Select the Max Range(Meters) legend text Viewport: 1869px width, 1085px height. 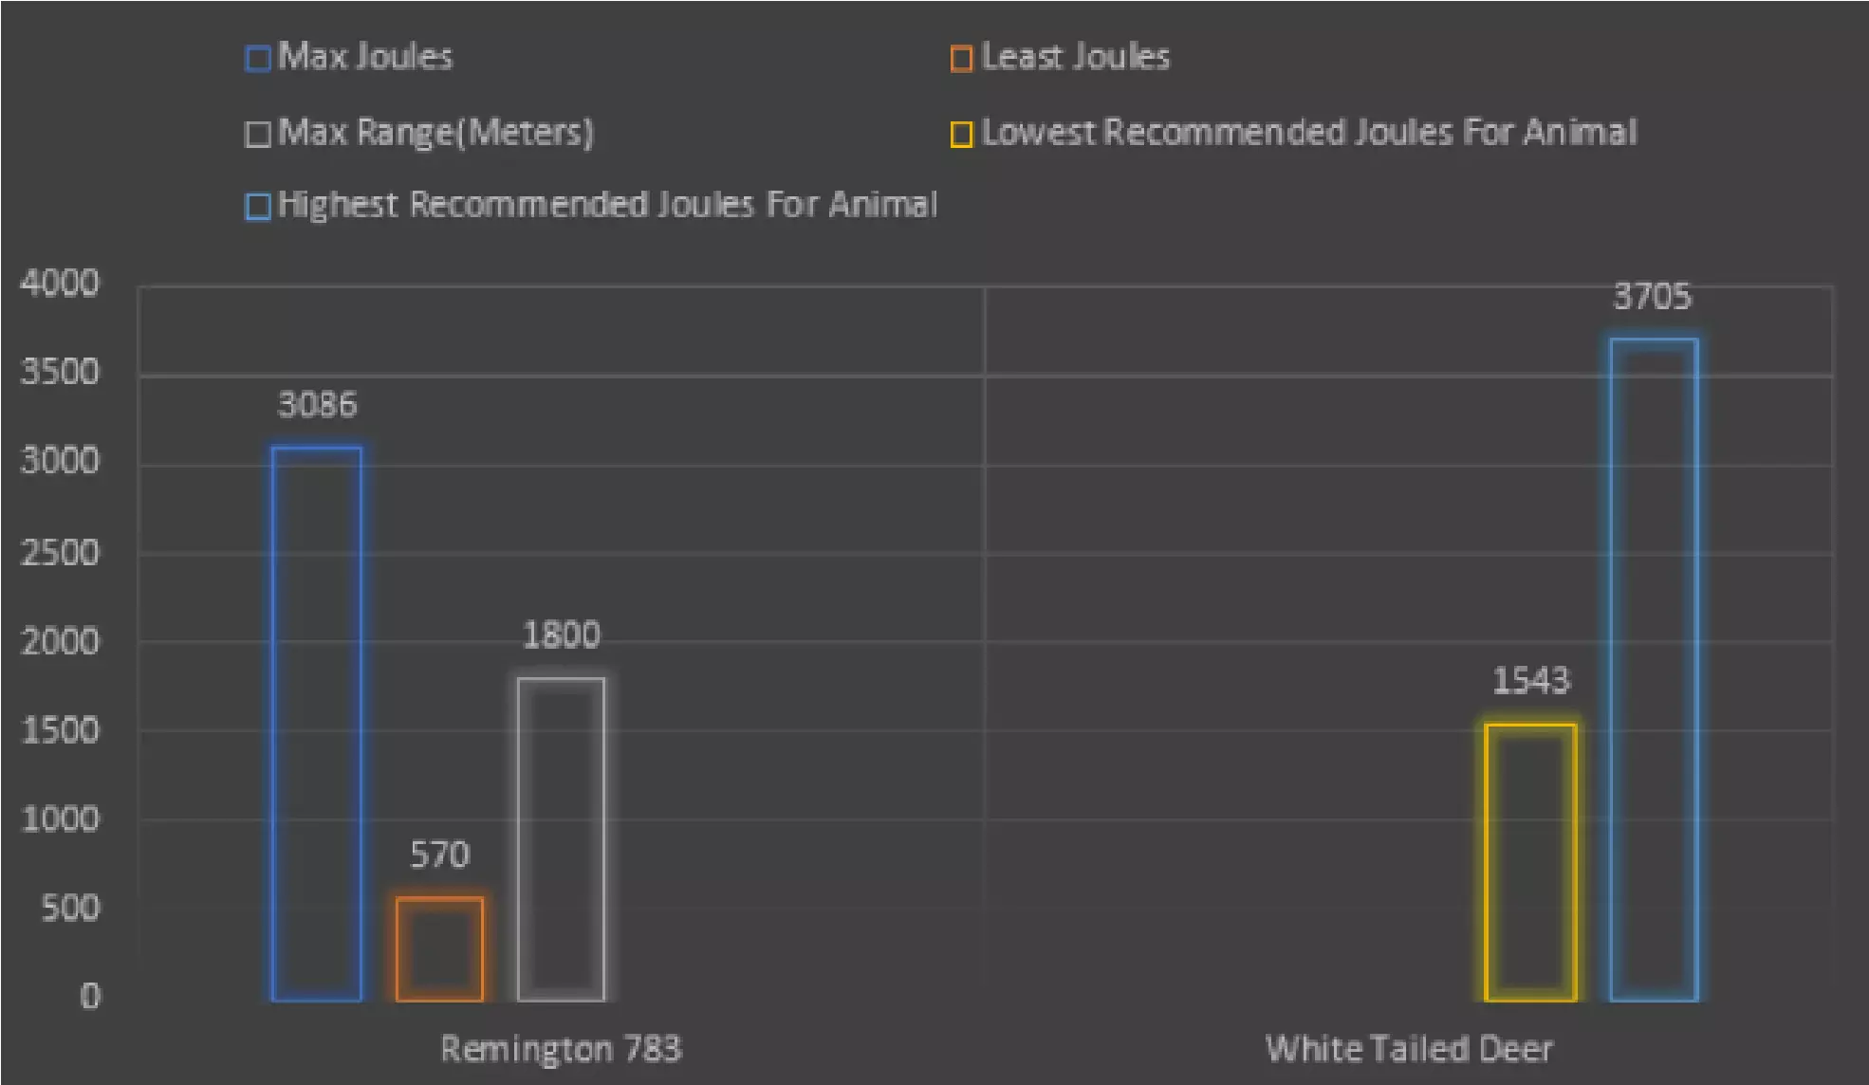click(x=435, y=132)
